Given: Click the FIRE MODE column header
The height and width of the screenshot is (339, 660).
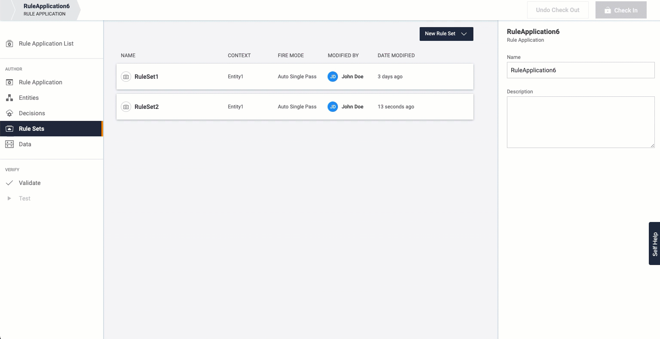Looking at the screenshot, I should point(291,55).
